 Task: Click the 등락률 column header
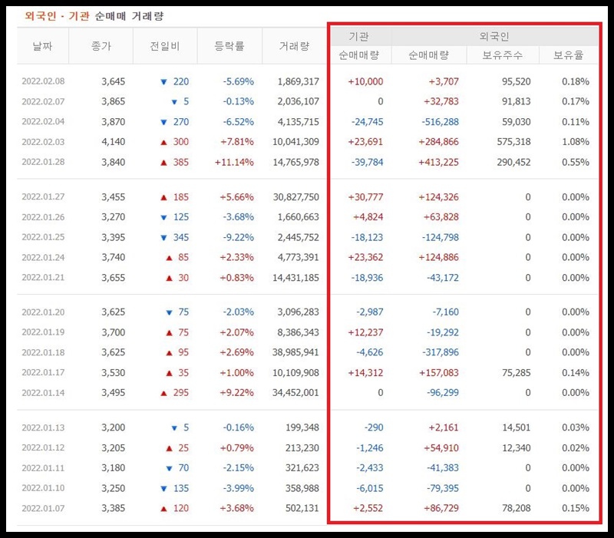point(229,46)
